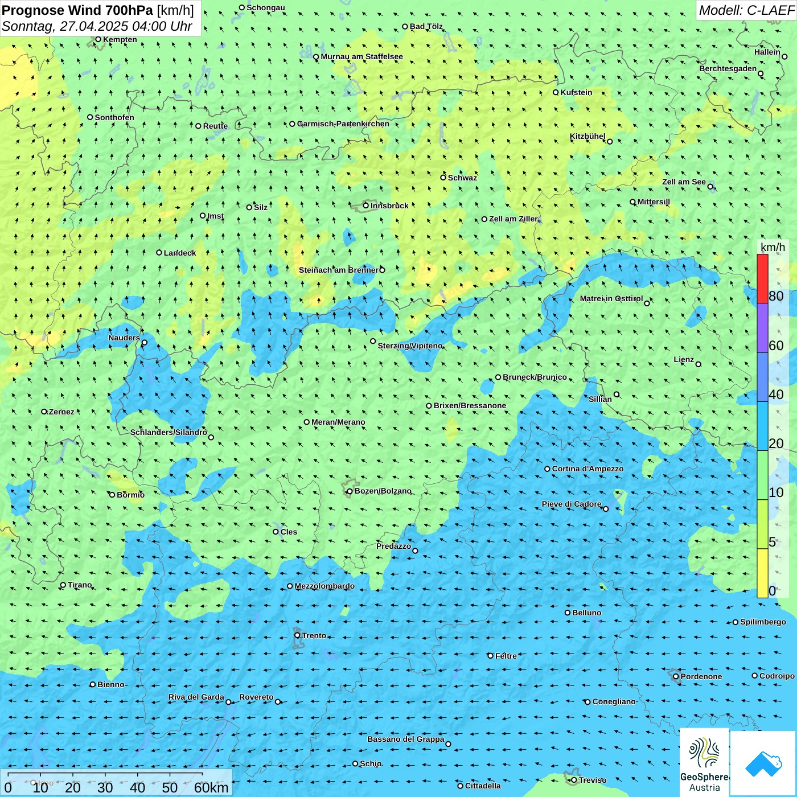Pick the green 10–20 km/h legend segment

tap(762, 475)
